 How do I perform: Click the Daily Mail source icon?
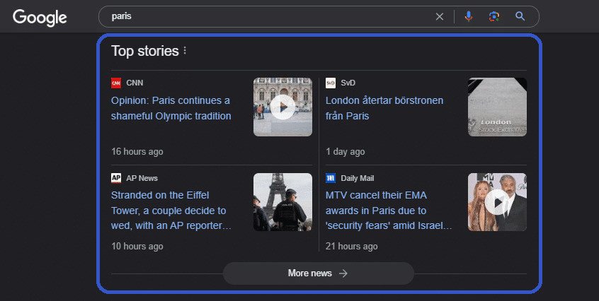point(331,178)
